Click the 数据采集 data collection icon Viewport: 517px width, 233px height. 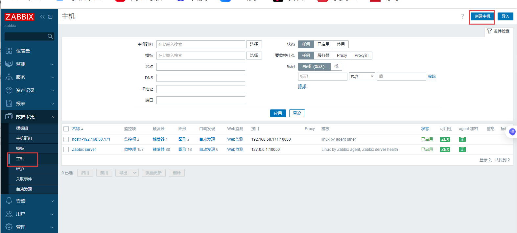[x=9, y=116]
